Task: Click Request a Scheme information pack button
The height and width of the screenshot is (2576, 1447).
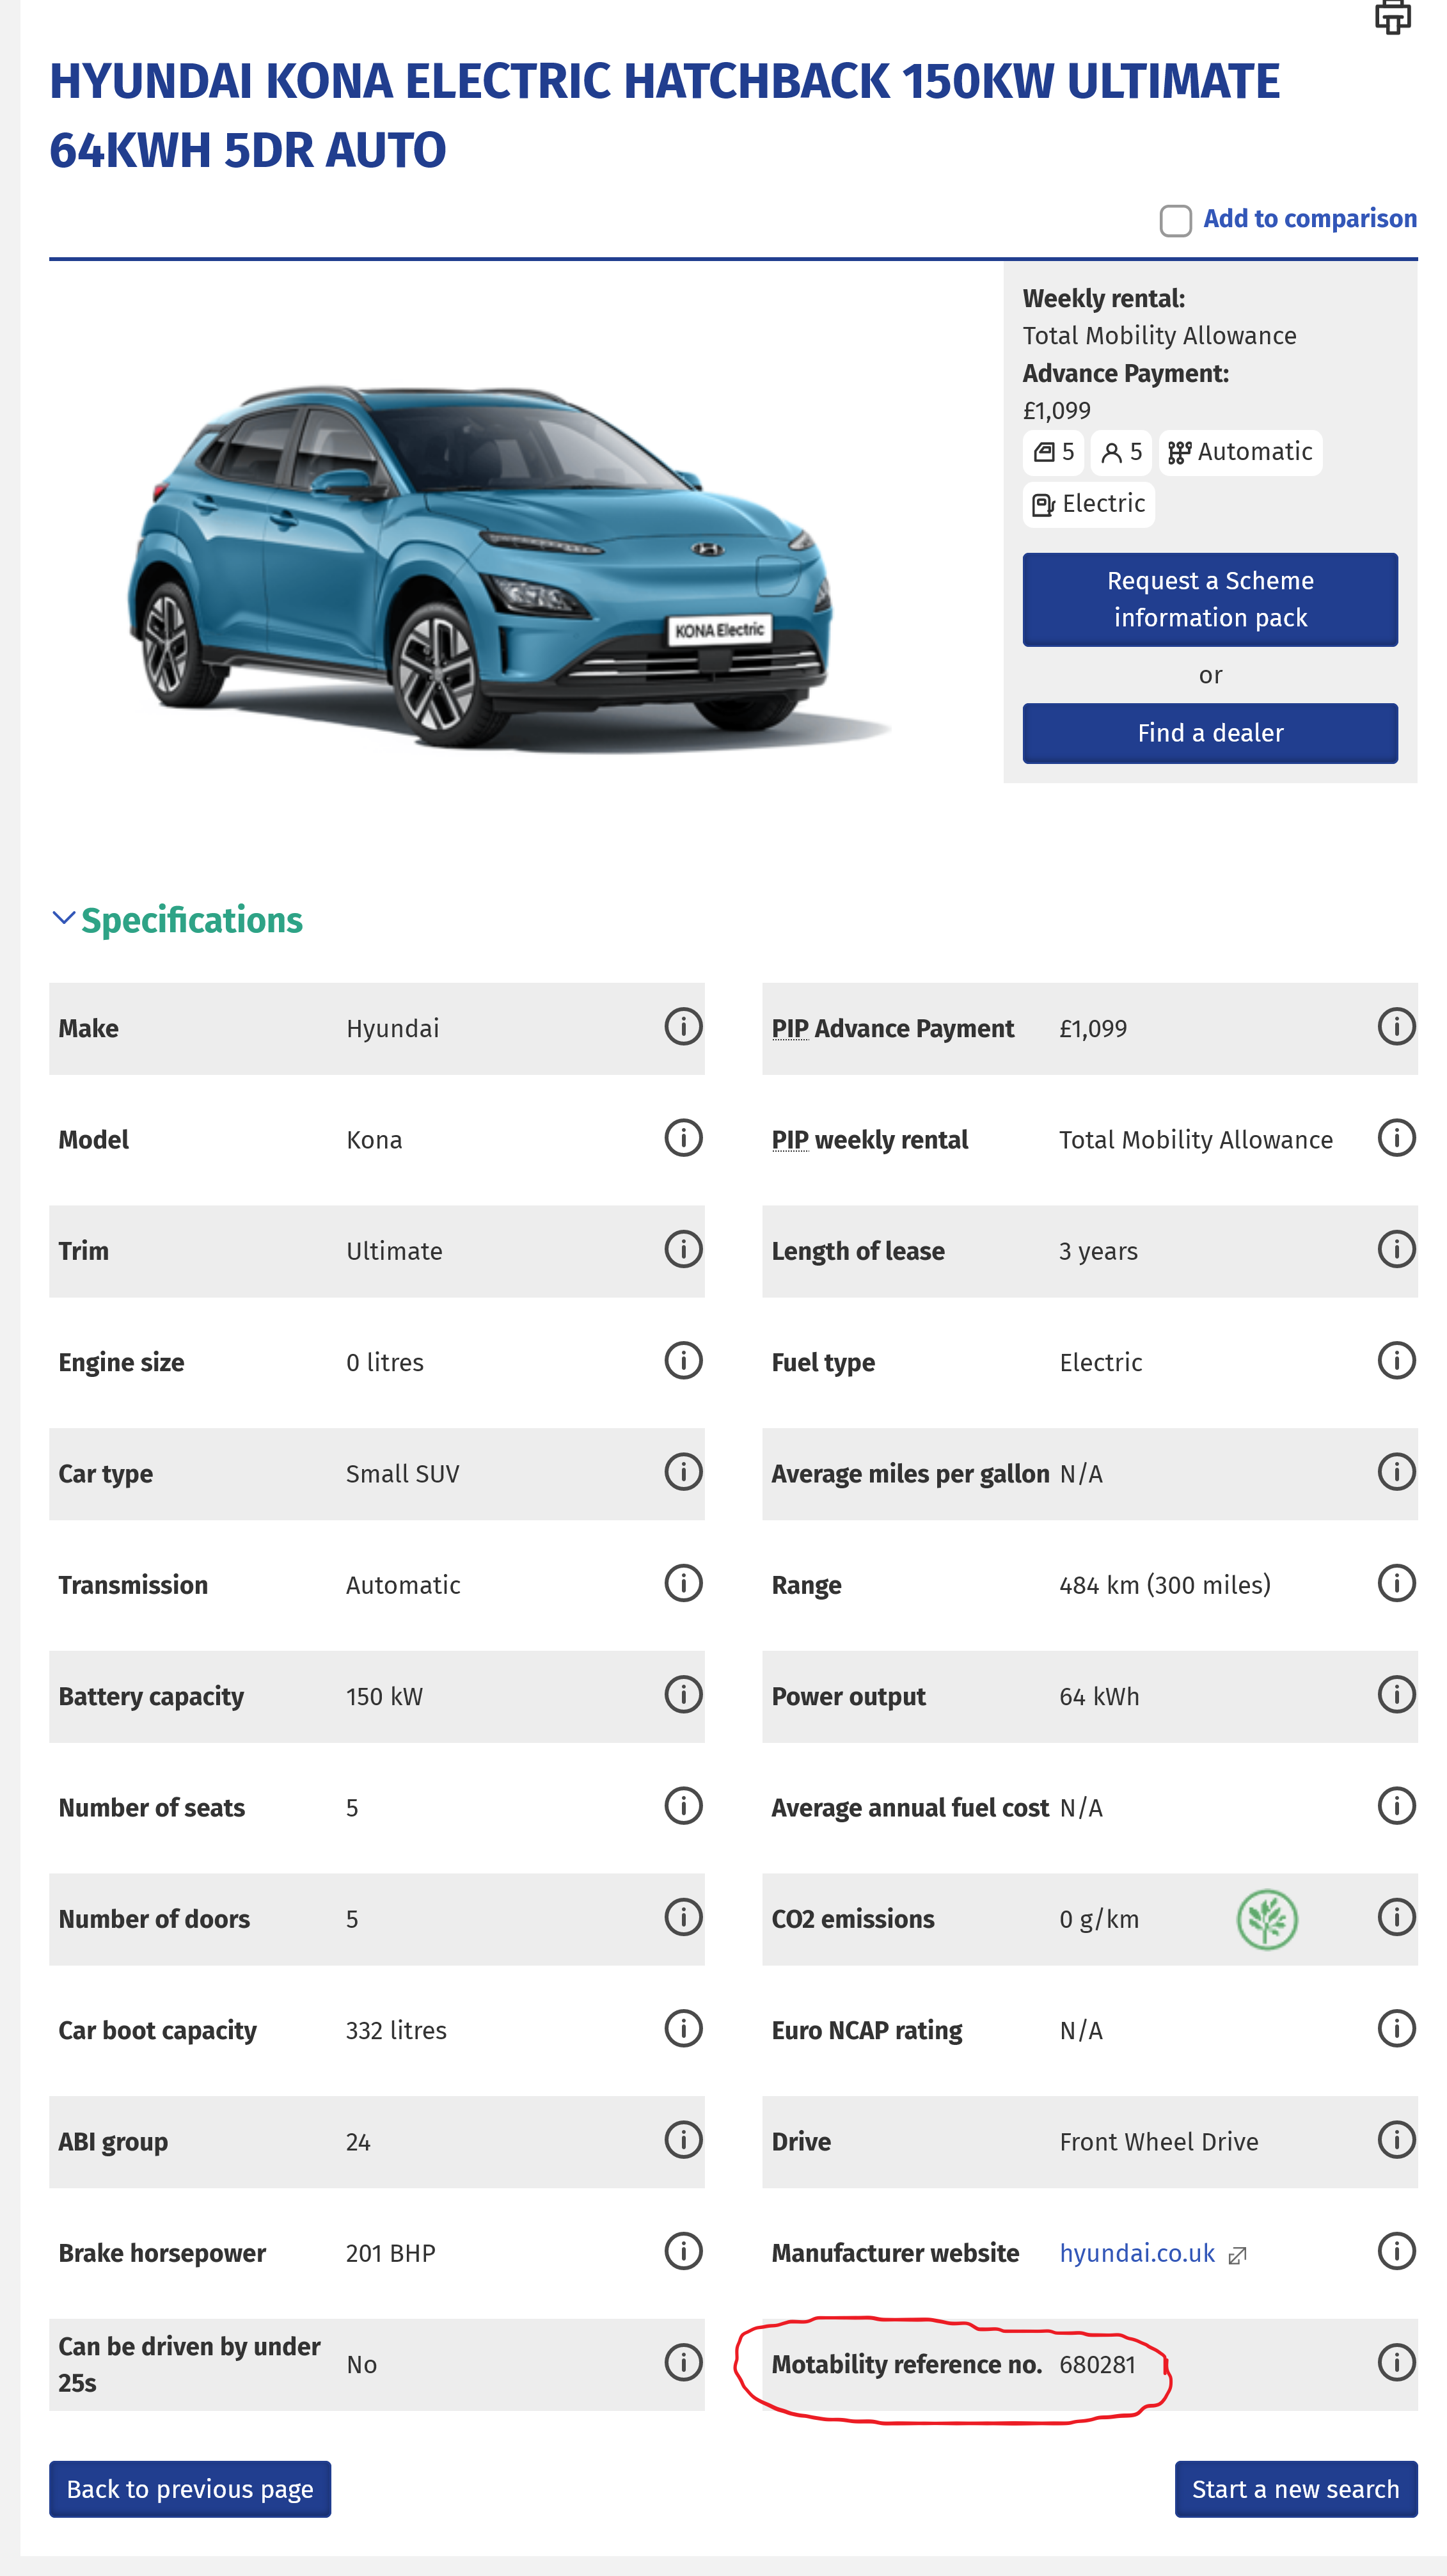Action: pos(1209,599)
